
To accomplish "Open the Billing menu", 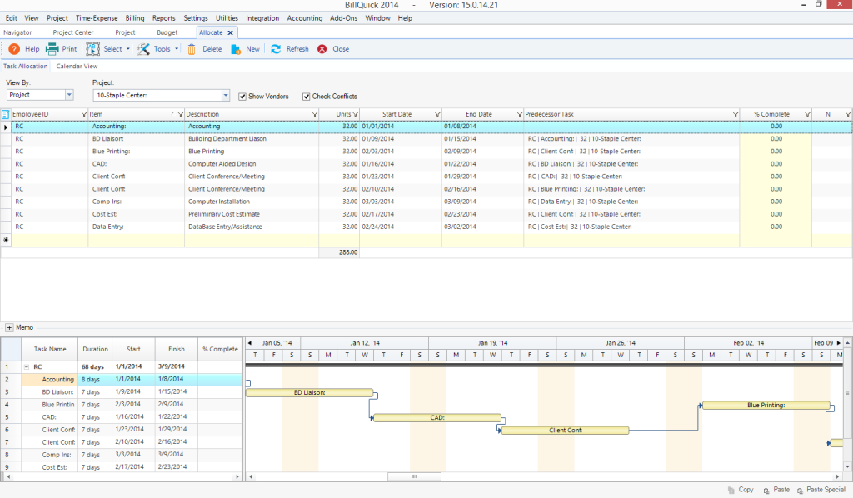I will click(x=135, y=18).
